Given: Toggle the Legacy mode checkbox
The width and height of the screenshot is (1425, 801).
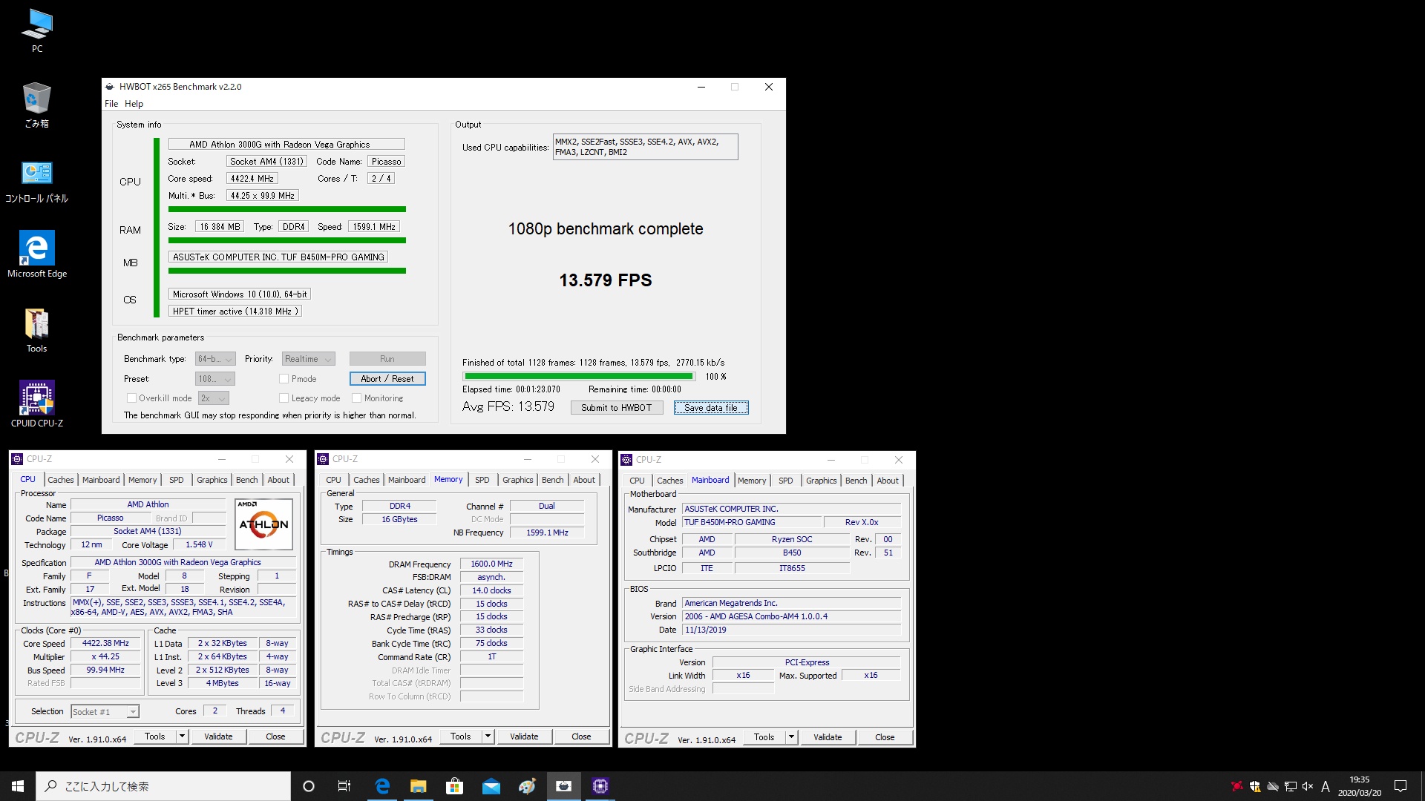Looking at the screenshot, I should (x=284, y=398).
